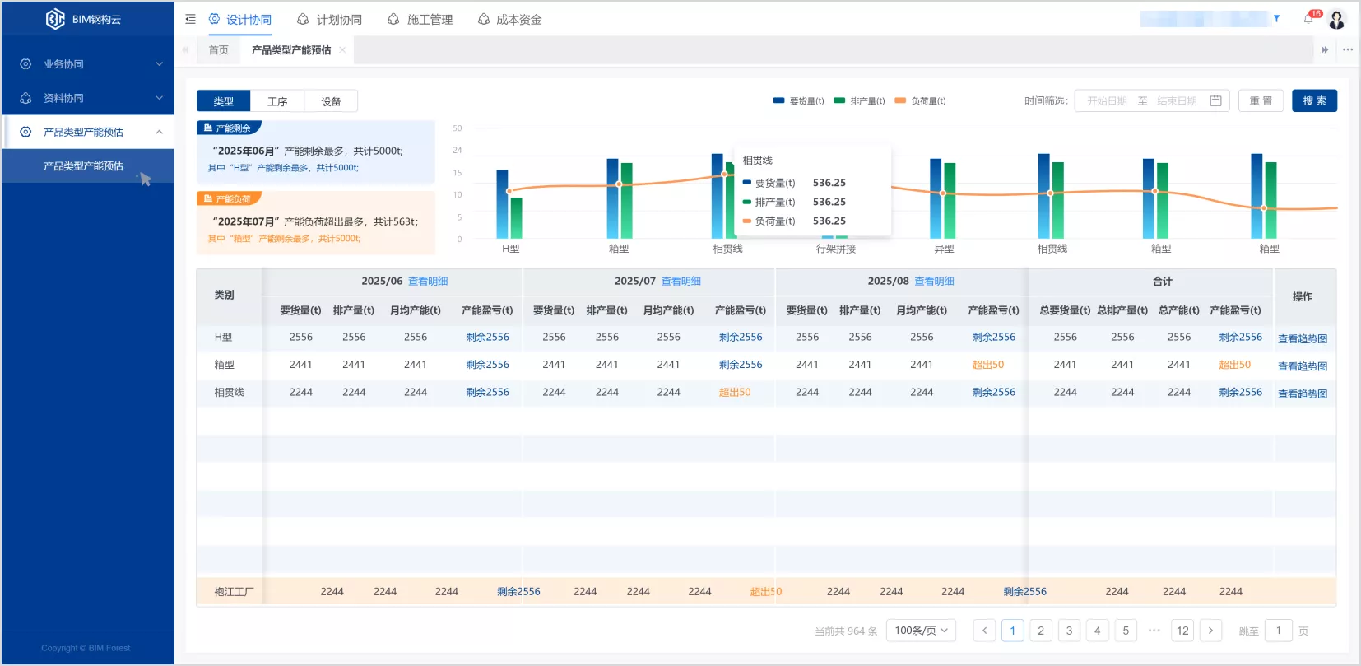
Task: Open the 施工管理 top menu
Action: click(420, 19)
